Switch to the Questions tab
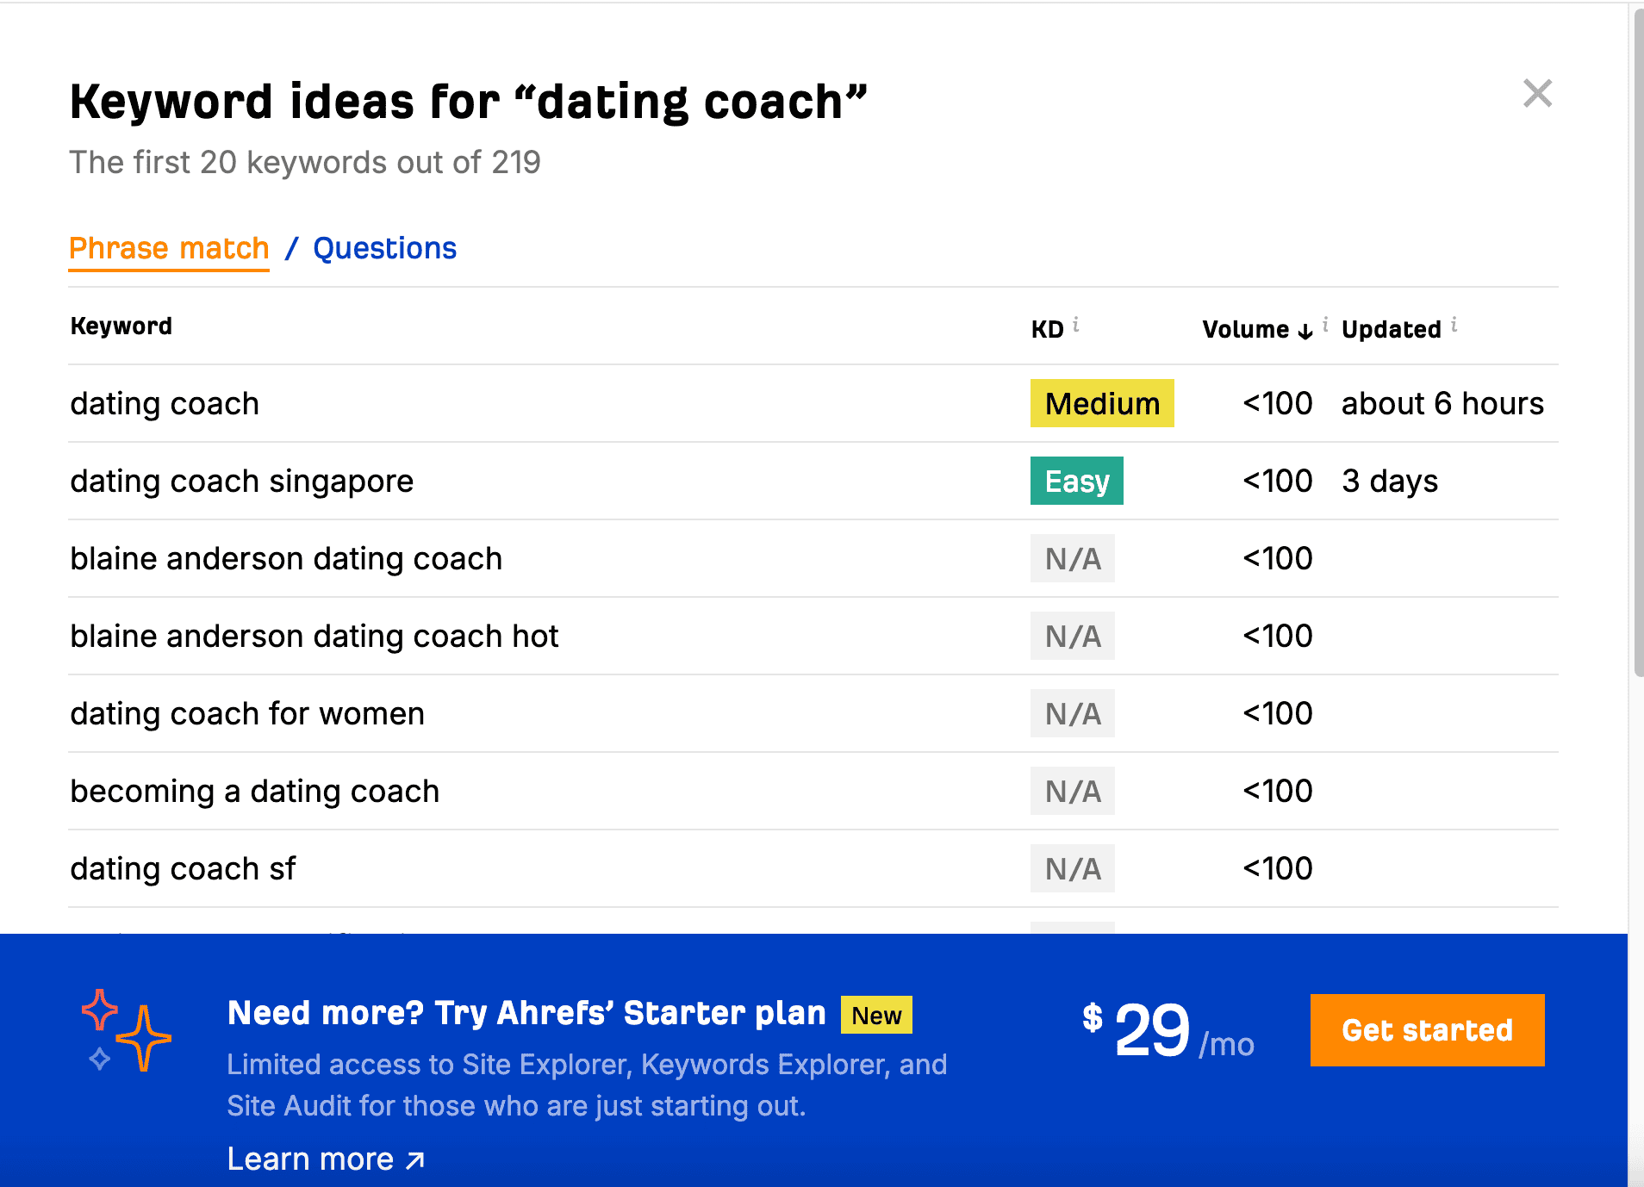This screenshot has width=1644, height=1187. click(384, 248)
